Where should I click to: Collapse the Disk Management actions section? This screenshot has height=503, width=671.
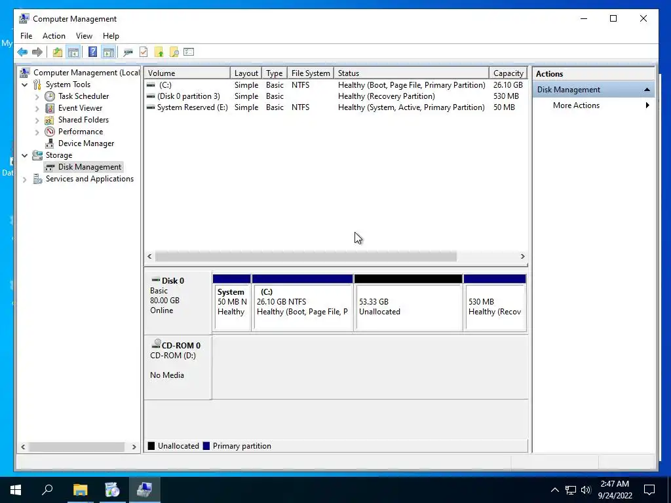point(647,89)
